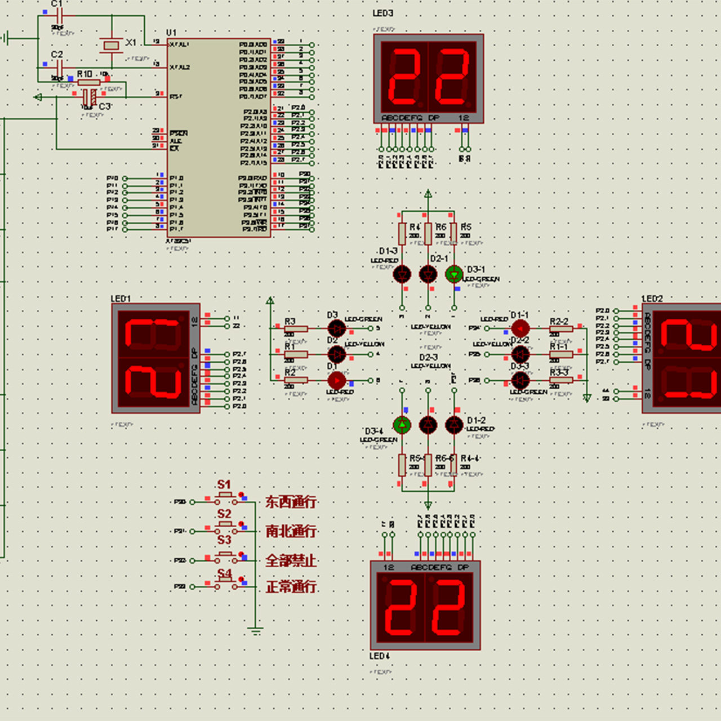Image resolution: width=721 pixels, height=721 pixels.
Task: Select the D1 red LED on the left
Action: pos(336,380)
